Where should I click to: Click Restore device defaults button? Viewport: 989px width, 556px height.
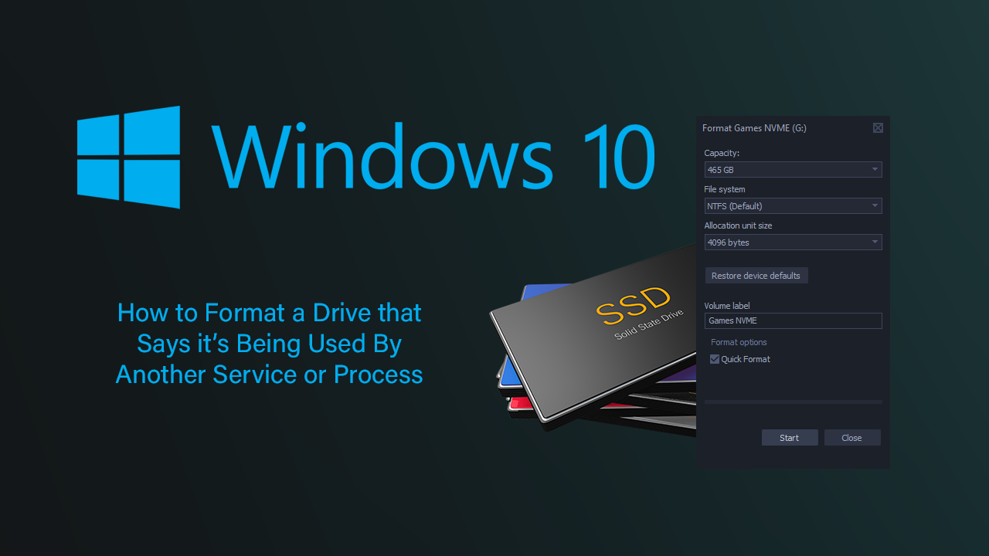(756, 276)
